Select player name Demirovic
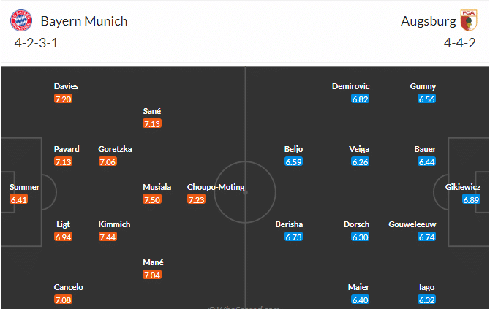Viewport: 490px width, 309px height. tap(350, 86)
